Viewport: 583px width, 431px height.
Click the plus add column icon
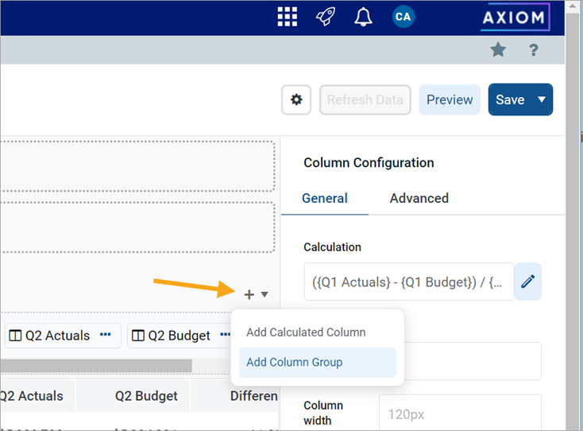tap(249, 294)
